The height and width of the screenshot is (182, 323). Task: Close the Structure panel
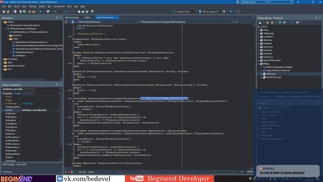61,18
